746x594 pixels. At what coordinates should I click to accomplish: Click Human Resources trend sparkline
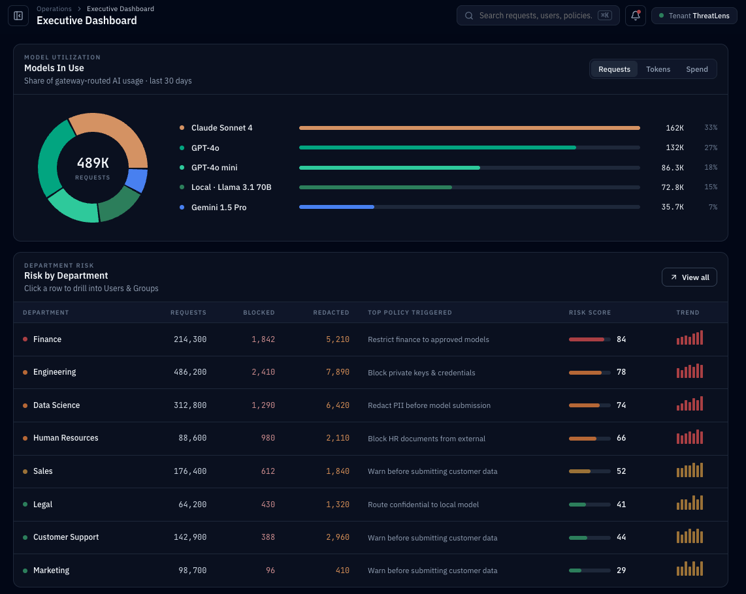click(689, 437)
